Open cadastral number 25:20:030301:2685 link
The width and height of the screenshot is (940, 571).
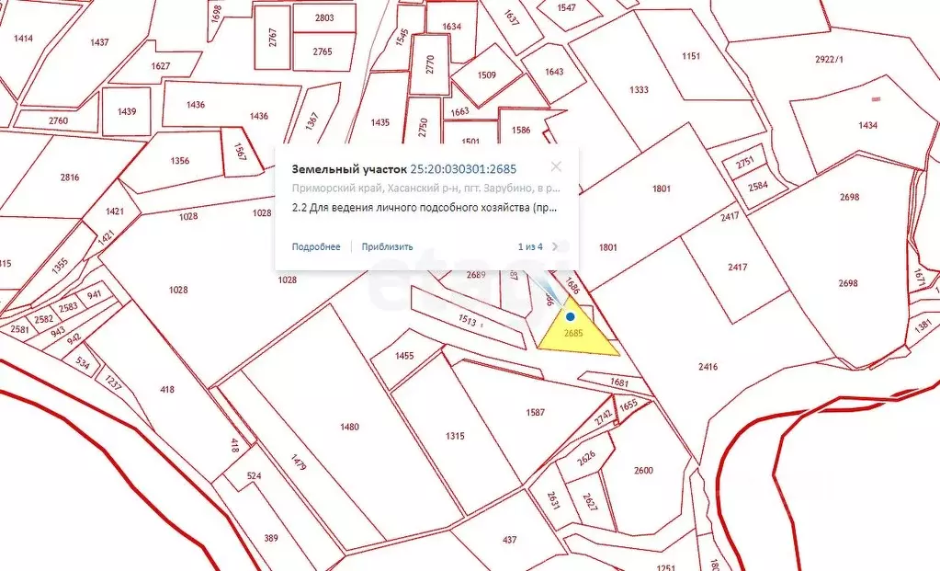(x=463, y=169)
